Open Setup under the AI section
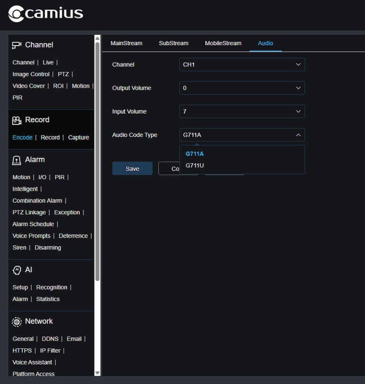The image size is (365, 384). click(20, 287)
